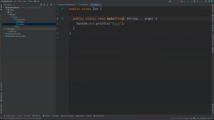
Task: Open Notifications tool window on right stripe
Action: click(213, 108)
